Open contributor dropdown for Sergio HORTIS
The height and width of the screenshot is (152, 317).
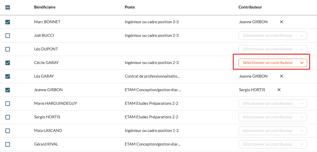(x=273, y=117)
